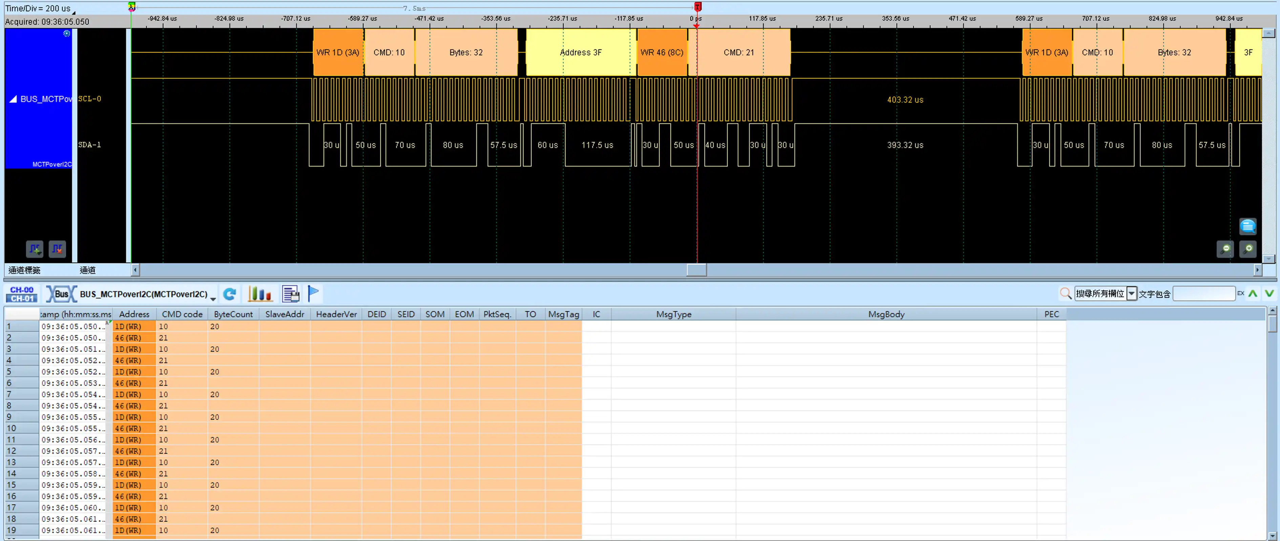Open the bar chart statistics icon
The image size is (1280, 541).
(x=260, y=294)
